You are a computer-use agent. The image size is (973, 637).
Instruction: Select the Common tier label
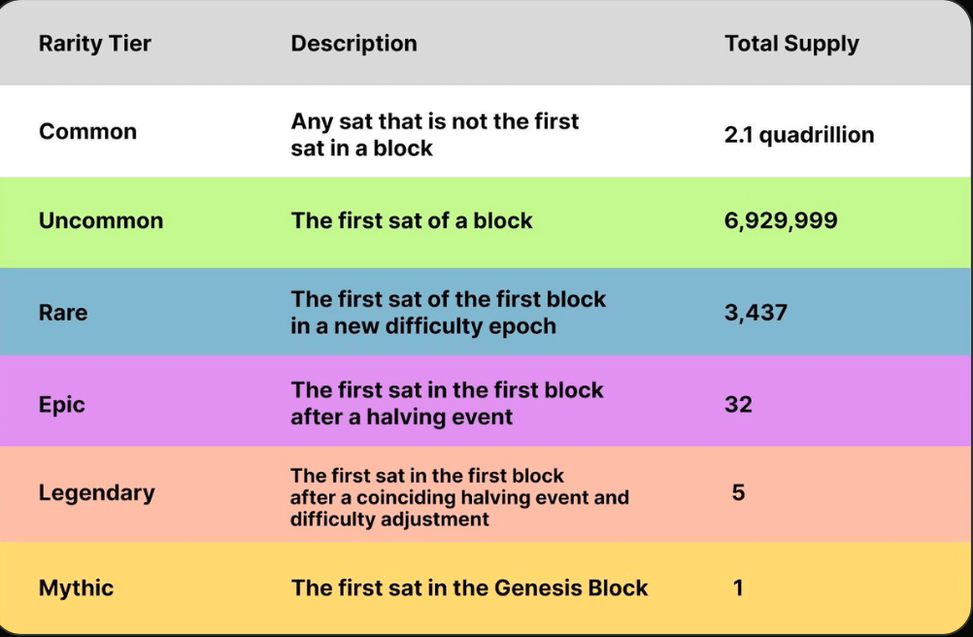pyautogui.click(x=87, y=132)
